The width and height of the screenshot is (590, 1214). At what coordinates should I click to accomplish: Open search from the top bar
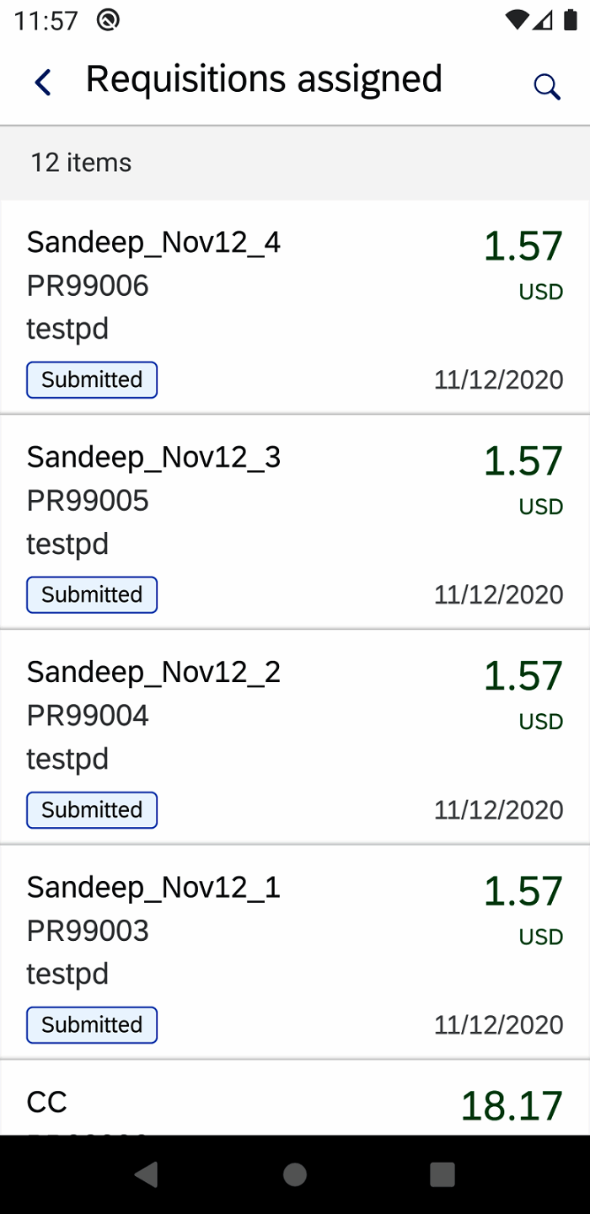coord(547,85)
